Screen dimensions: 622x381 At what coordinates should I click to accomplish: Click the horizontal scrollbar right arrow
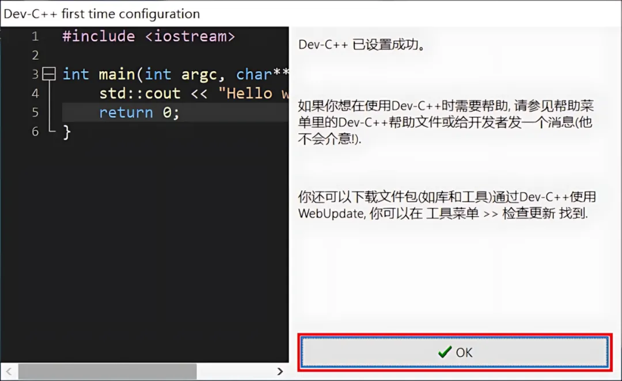click(x=280, y=371)
